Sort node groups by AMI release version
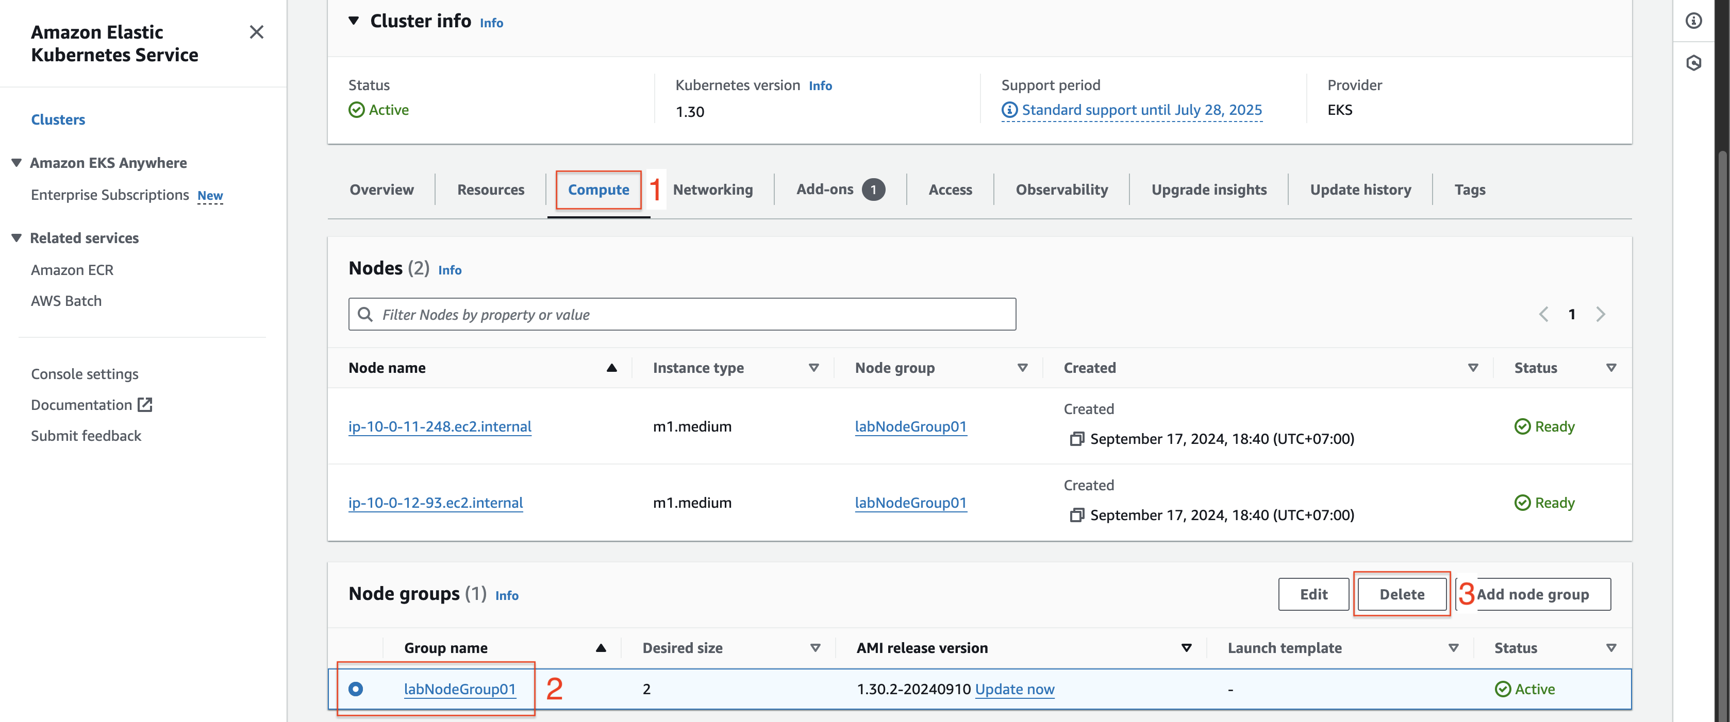This screenshot has height=722, width=1730. pyautogui.click(x=1187, y=648)
